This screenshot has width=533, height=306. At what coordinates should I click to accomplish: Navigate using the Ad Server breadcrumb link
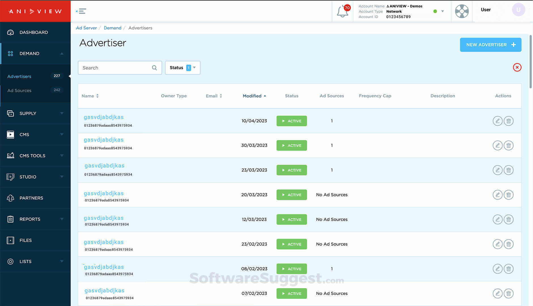pos(86,28)
